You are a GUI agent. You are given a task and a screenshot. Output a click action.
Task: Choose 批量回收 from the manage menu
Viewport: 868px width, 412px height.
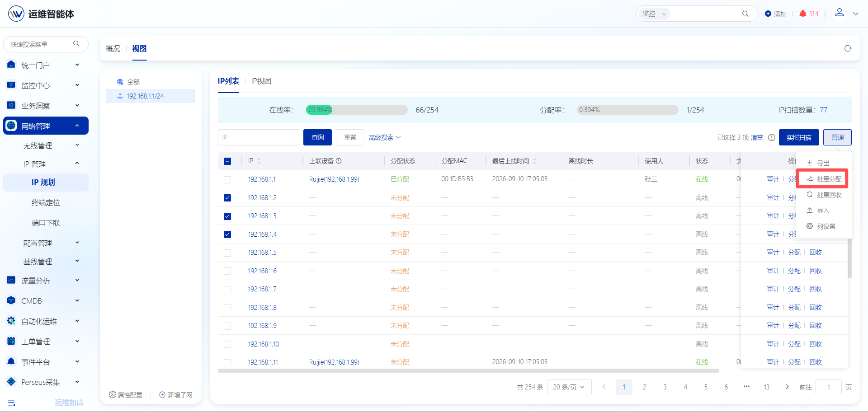click(x=824, y=195)
